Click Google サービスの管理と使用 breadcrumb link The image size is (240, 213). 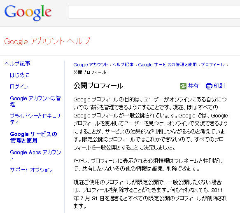point(168,65)
